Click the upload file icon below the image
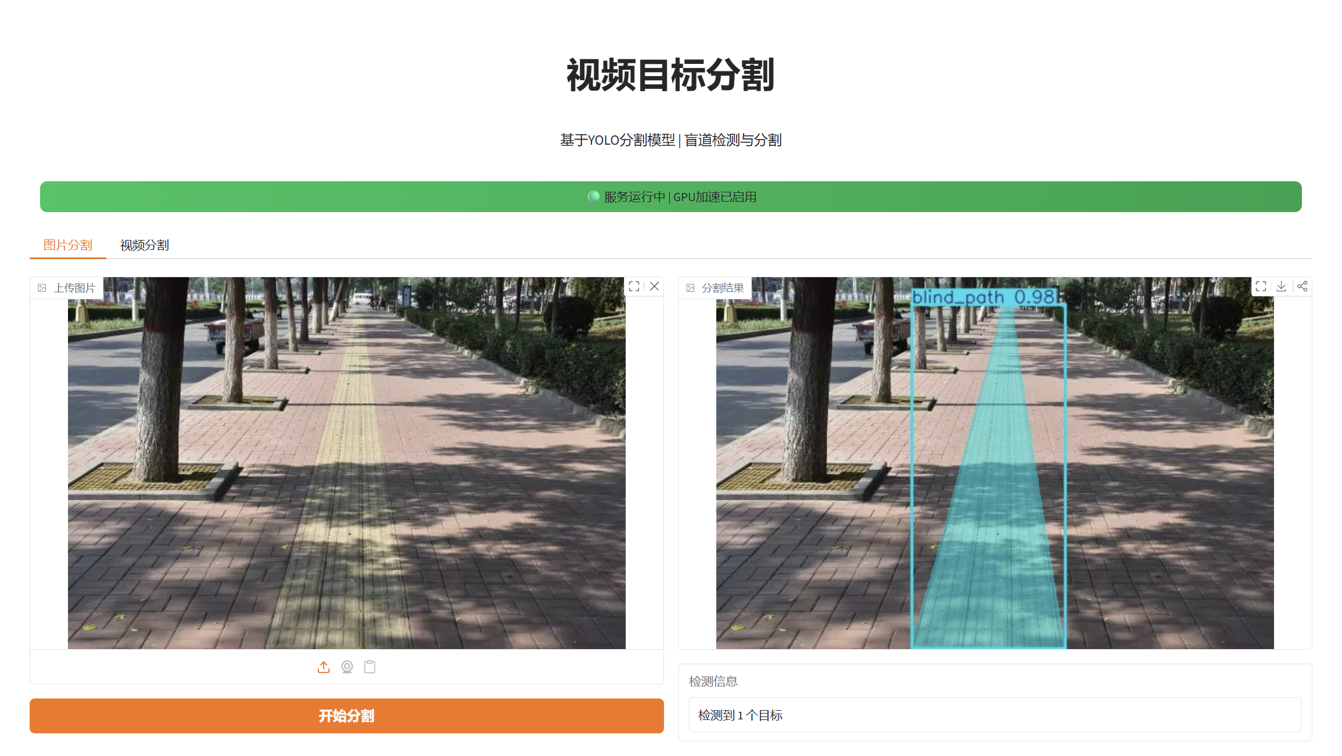This screenshot has height=756, width=1342. click(x=324, y=667)
